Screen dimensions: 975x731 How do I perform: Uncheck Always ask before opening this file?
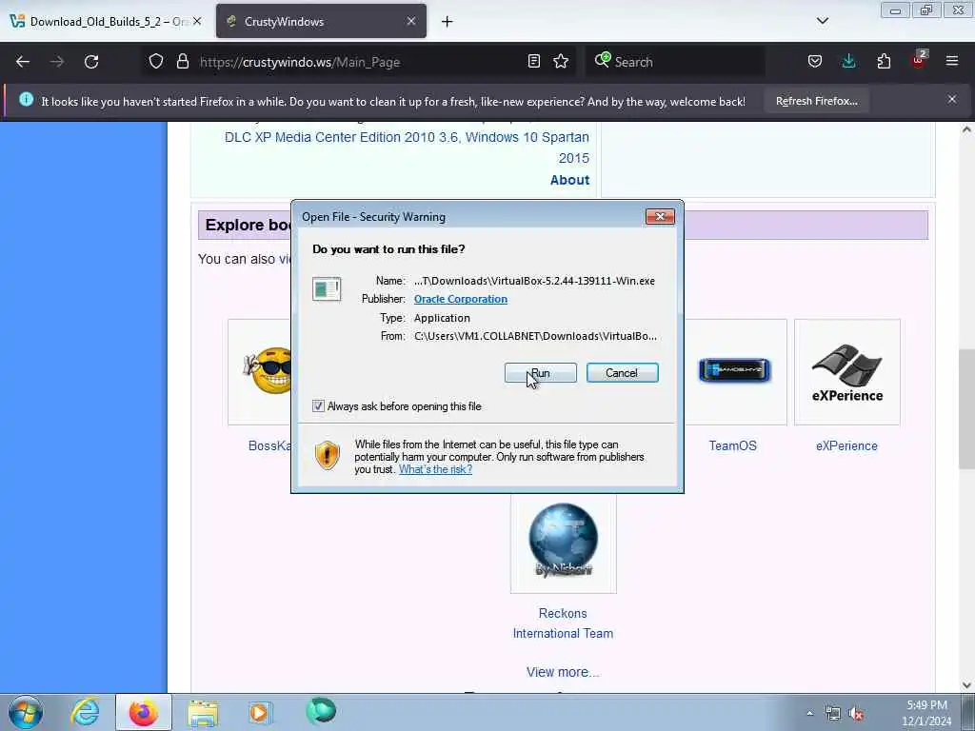tap(318, 405)
